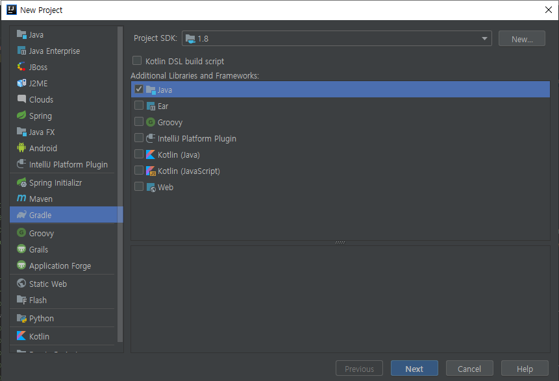Enable the Kotlin DSL build script checkbox

(137, 60)
